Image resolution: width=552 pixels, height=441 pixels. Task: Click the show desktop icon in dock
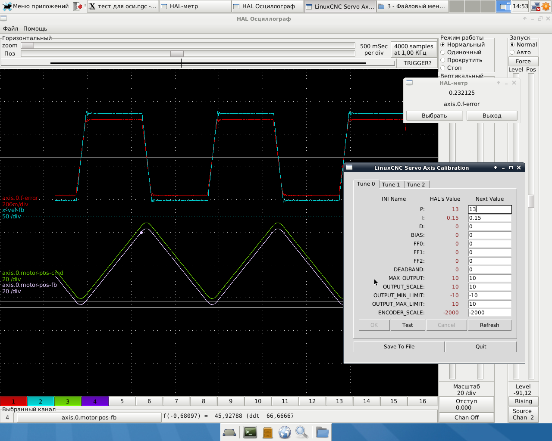click(229, 432)
